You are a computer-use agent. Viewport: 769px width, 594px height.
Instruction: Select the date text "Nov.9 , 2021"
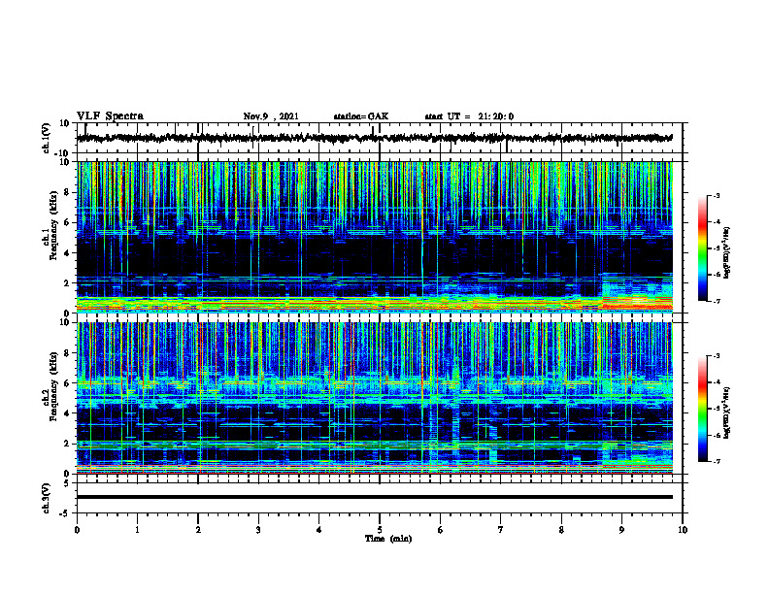click(271, 116)
